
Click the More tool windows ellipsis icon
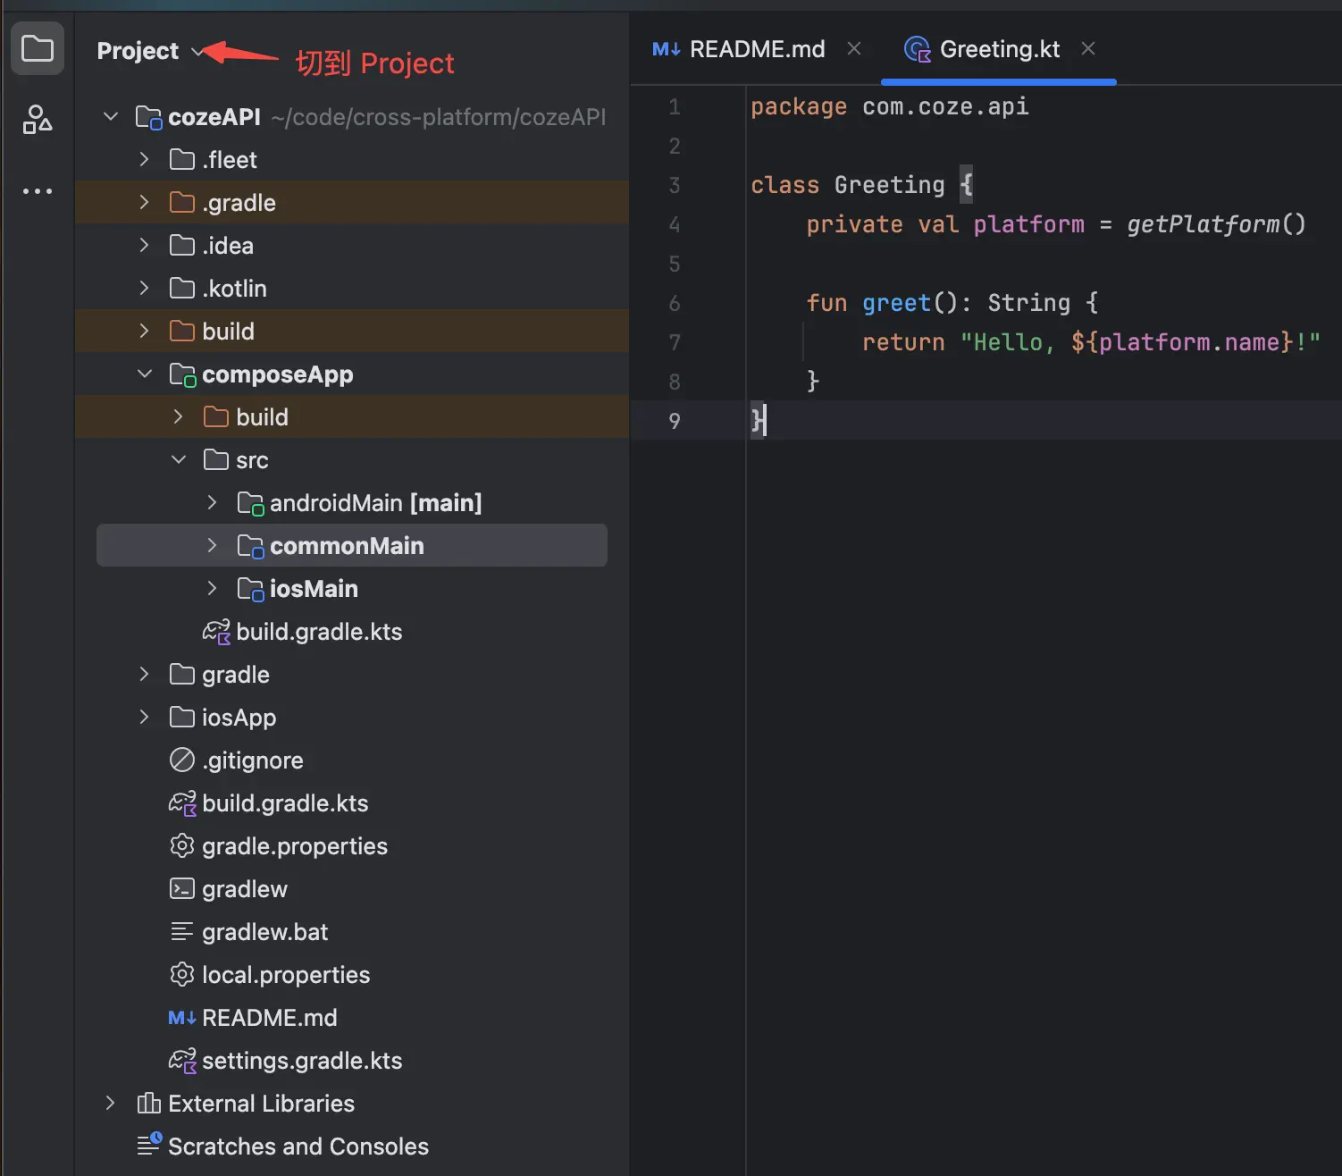tap(38, 190)
